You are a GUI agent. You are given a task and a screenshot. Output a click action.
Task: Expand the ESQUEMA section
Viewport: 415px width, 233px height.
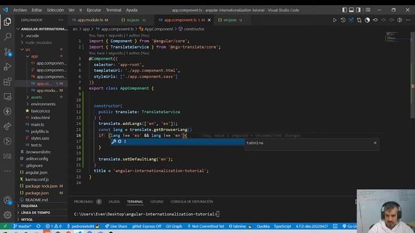click(x=41, y=206)
